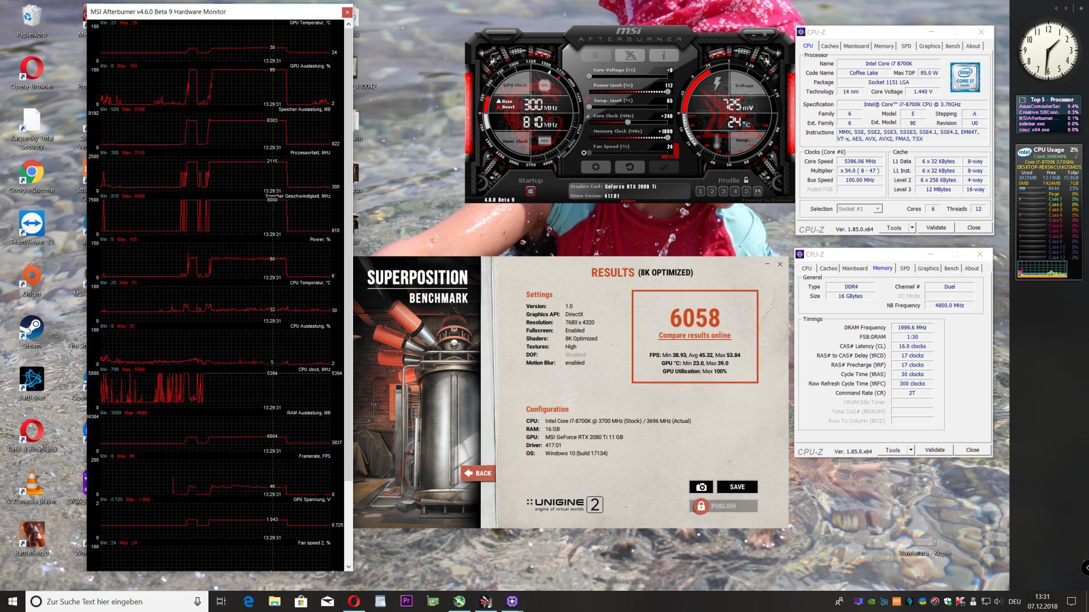Open Kaspersky Total Security desktop shortcut

(32, 129)
